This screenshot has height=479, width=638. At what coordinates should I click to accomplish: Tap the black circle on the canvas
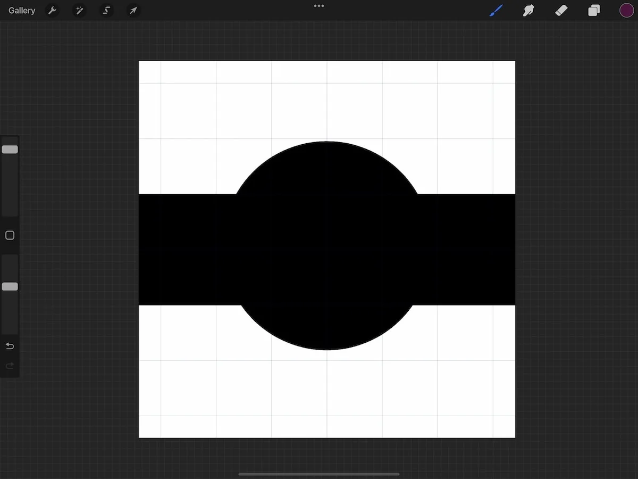327,246
